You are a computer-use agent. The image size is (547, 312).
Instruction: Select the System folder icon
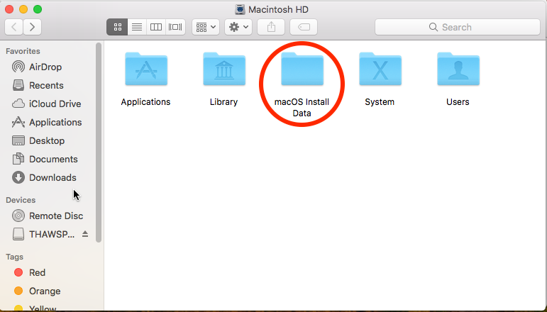tap(380, 69)
